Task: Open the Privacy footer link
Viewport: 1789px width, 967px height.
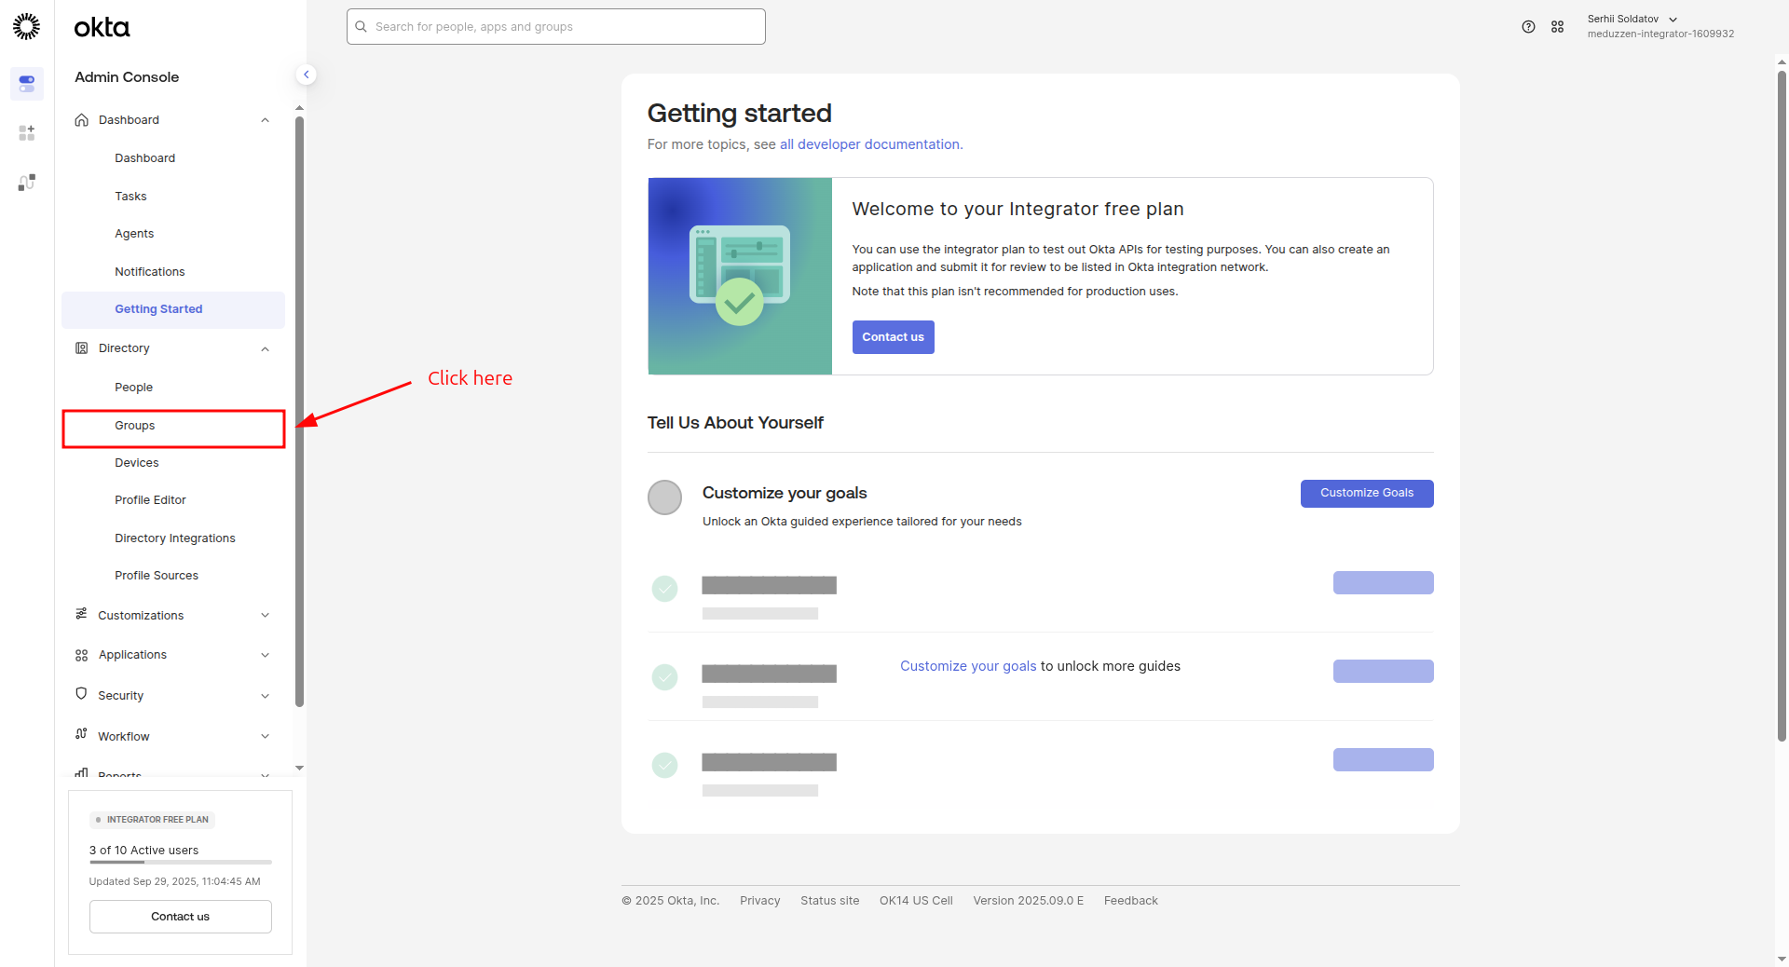Action: click(x=760, y=901)
